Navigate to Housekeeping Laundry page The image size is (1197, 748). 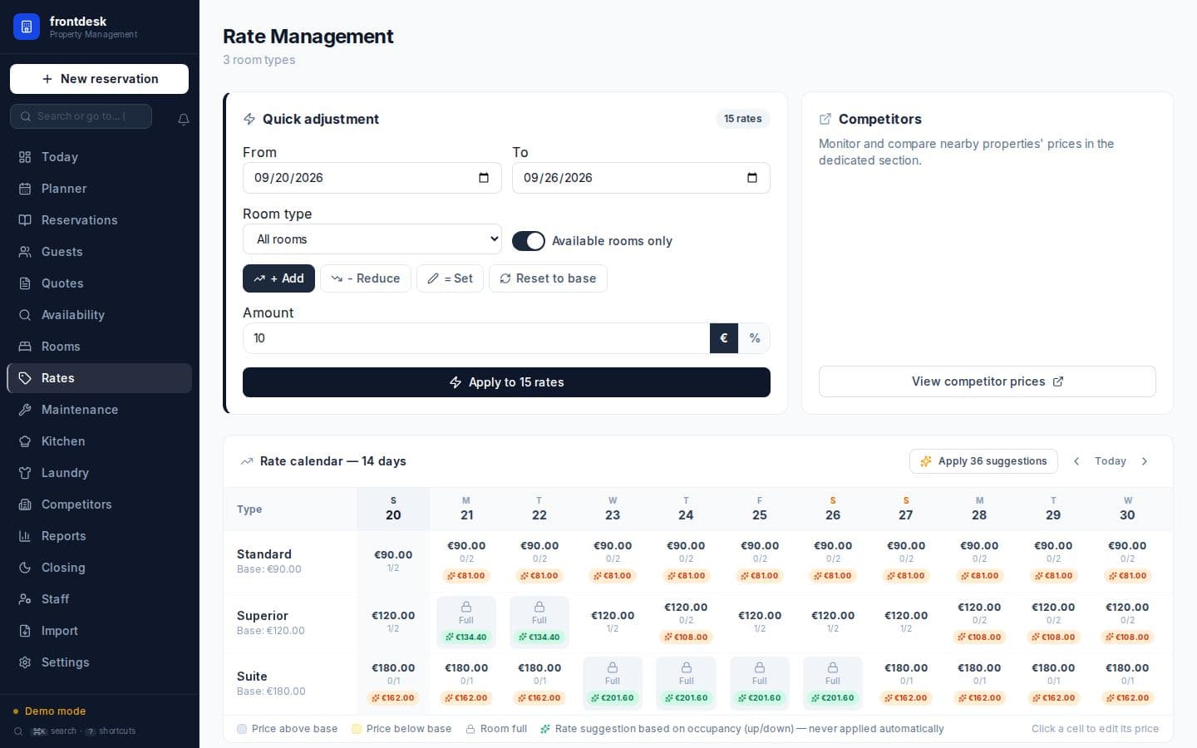99,473
